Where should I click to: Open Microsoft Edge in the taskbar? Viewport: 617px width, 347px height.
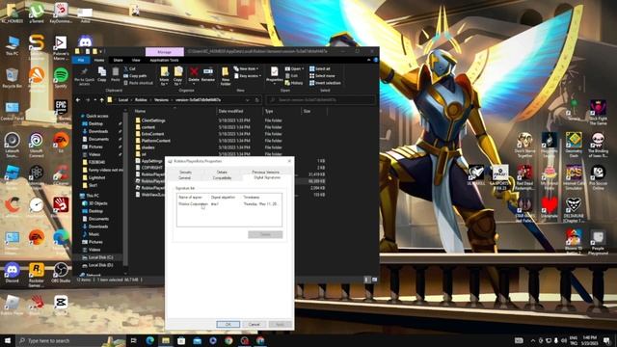tap(150, 340)
